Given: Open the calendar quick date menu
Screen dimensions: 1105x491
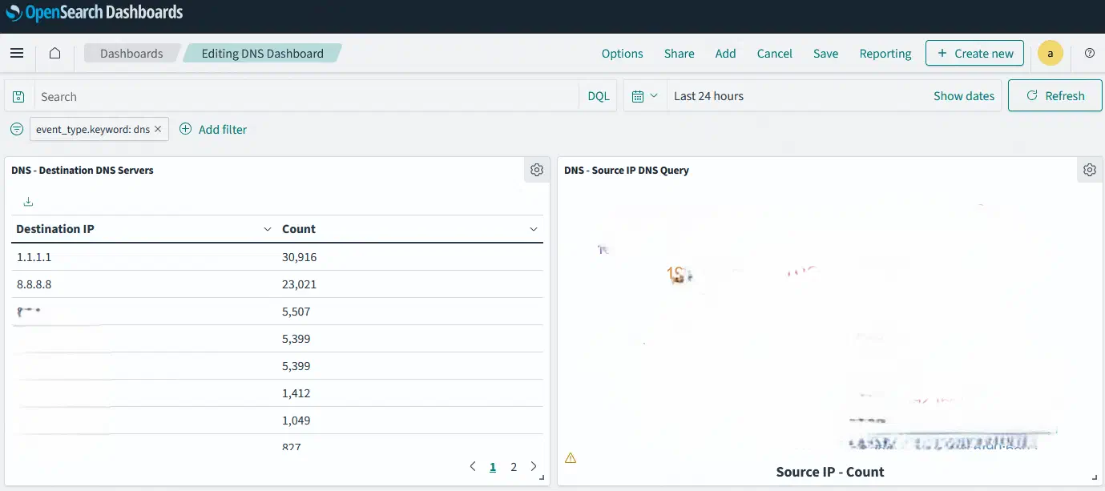Looking at the screenshot, I should tap(644, 96).
